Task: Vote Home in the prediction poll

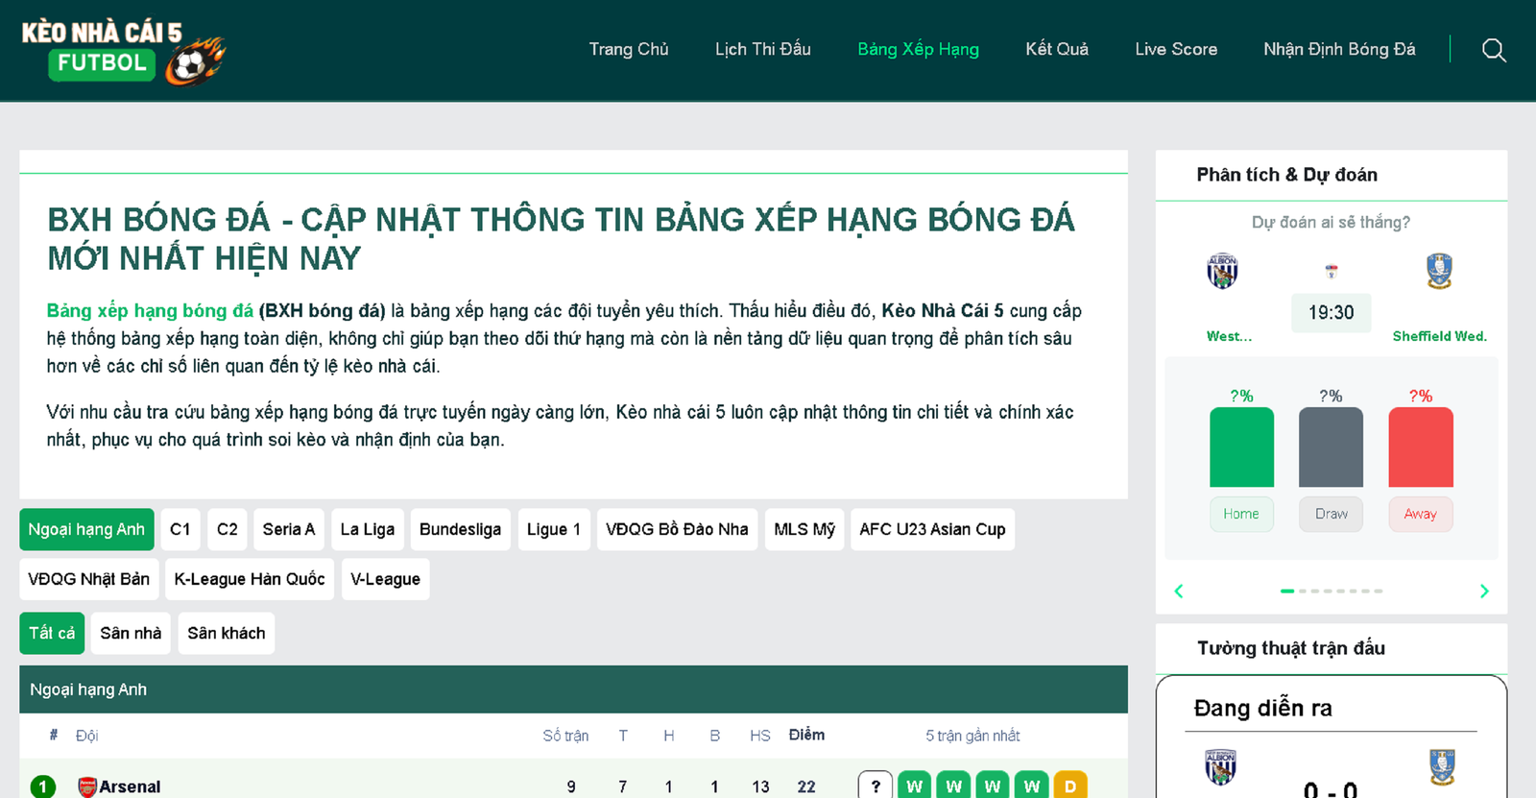Action: coord(1240,515)
